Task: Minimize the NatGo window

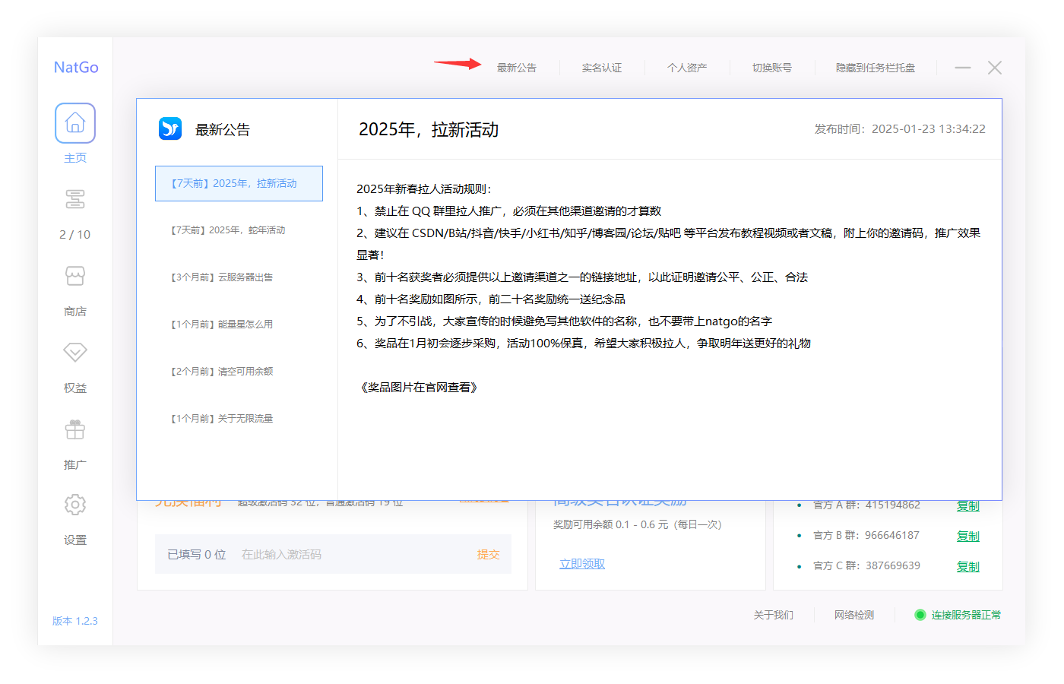Action: click(x=963, y=68)
